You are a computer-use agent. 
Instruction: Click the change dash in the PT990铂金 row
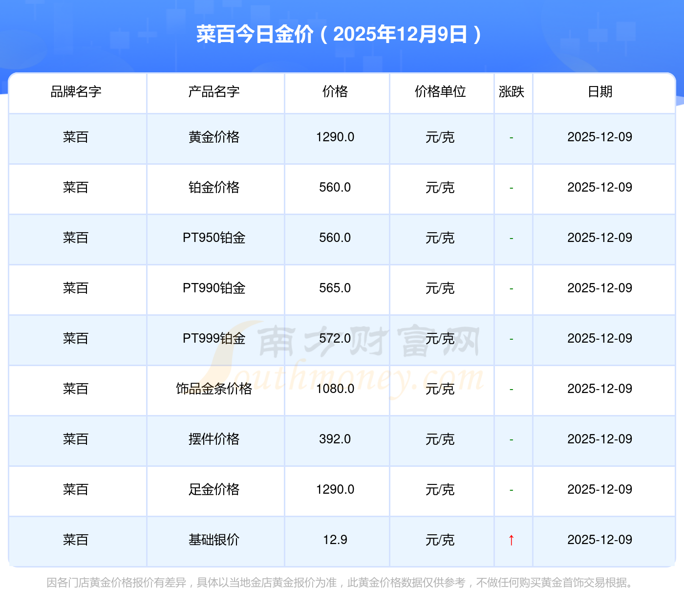click(512, 288)
